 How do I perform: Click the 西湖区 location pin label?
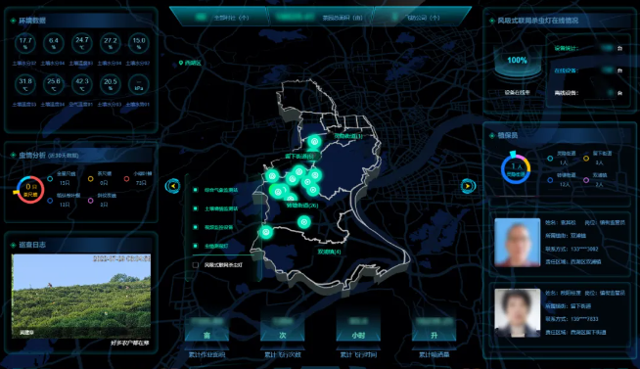tap(190, 63)
